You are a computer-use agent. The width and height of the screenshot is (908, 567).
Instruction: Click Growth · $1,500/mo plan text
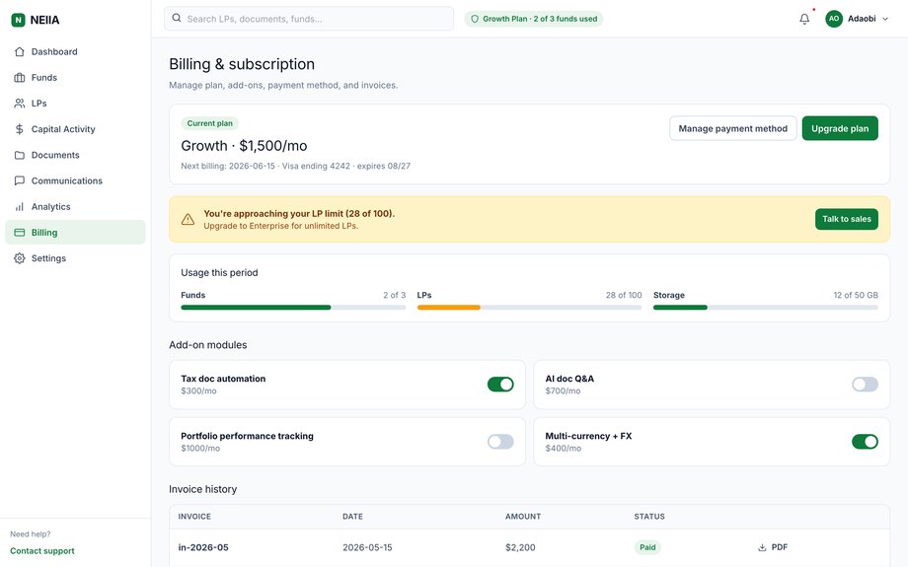tap(244, 146)
